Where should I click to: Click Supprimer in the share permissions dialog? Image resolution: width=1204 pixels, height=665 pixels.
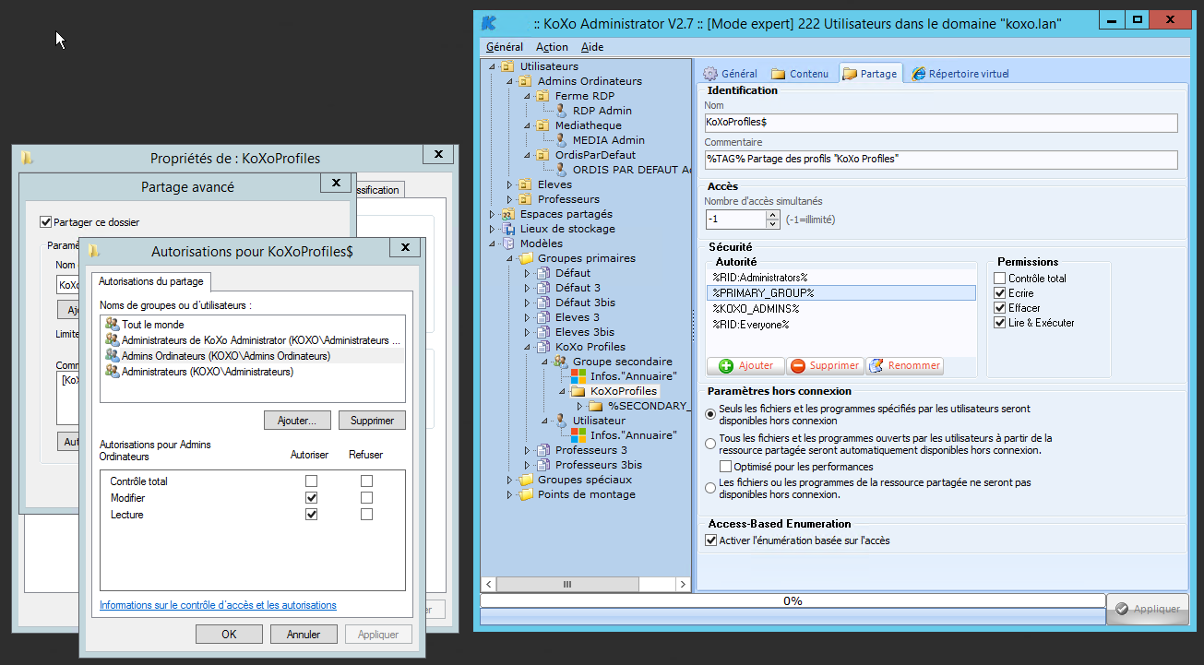tap(372, 421)
